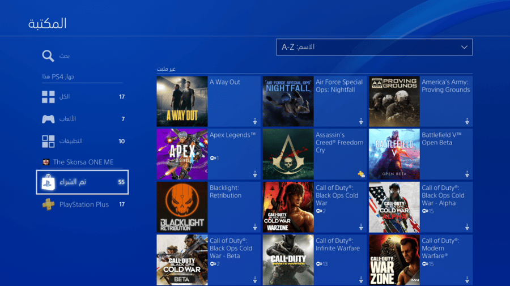Select 'Apex Legends' title text
Image resolution: width=510 pixels, height=286 pixels.
tap(232, 135)
